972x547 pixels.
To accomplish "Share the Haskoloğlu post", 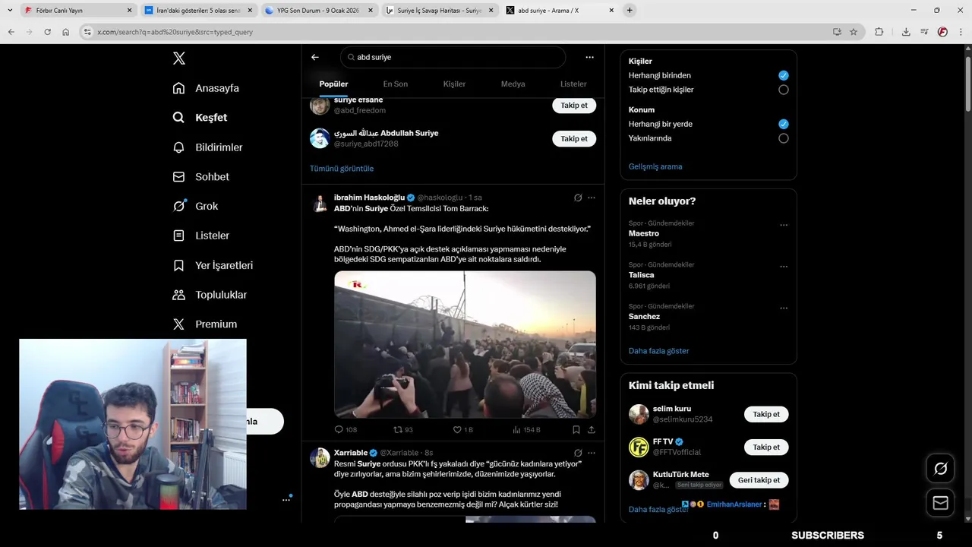I will point(592,429).
